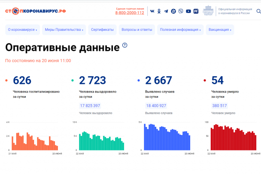Image resolution: width=261 pixels, height=174 pixels.
Task: Expand the «О коронавирусе» dropdown menu
Action: click(22, 30)
